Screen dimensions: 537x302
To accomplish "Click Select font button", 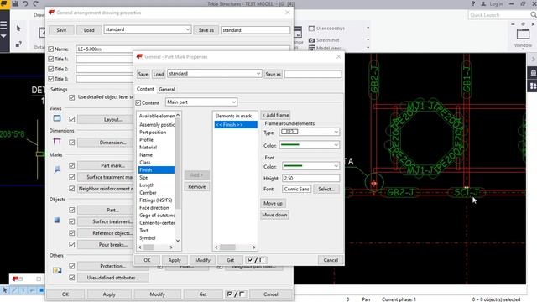I will (326, 189).
